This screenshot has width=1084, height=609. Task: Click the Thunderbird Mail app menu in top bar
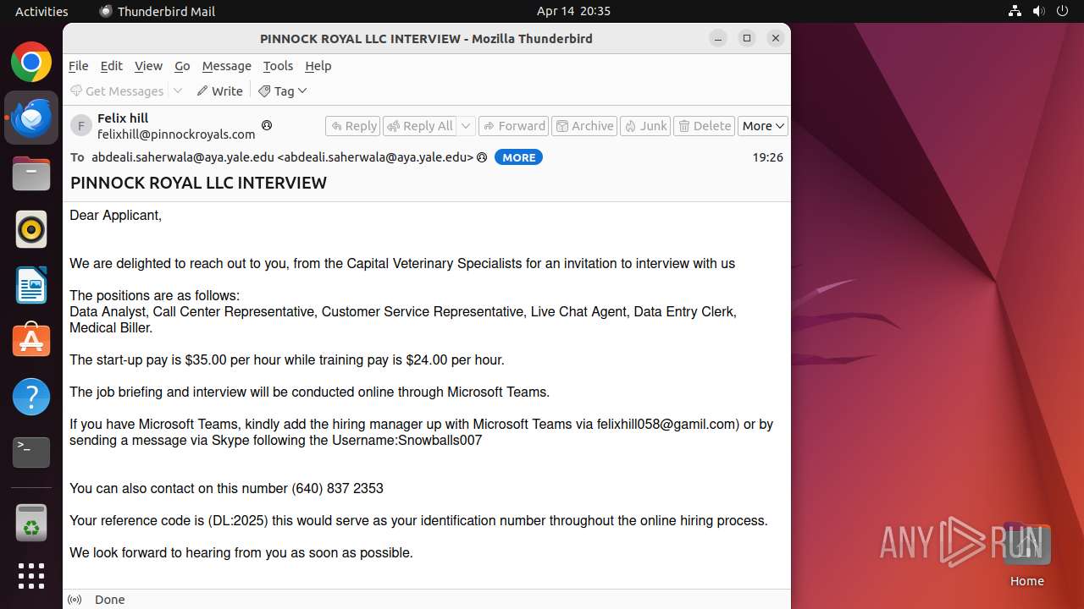pyautogui.click(x=158, y=11)
